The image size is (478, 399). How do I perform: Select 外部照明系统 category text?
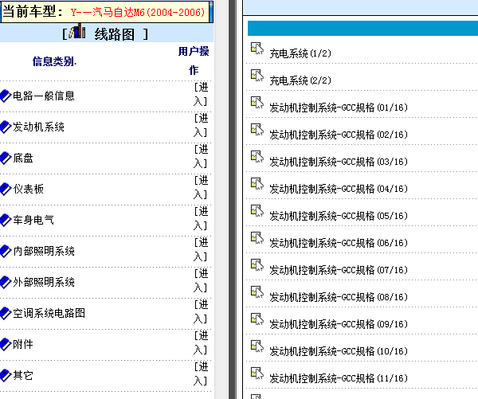tap(44, 283)
